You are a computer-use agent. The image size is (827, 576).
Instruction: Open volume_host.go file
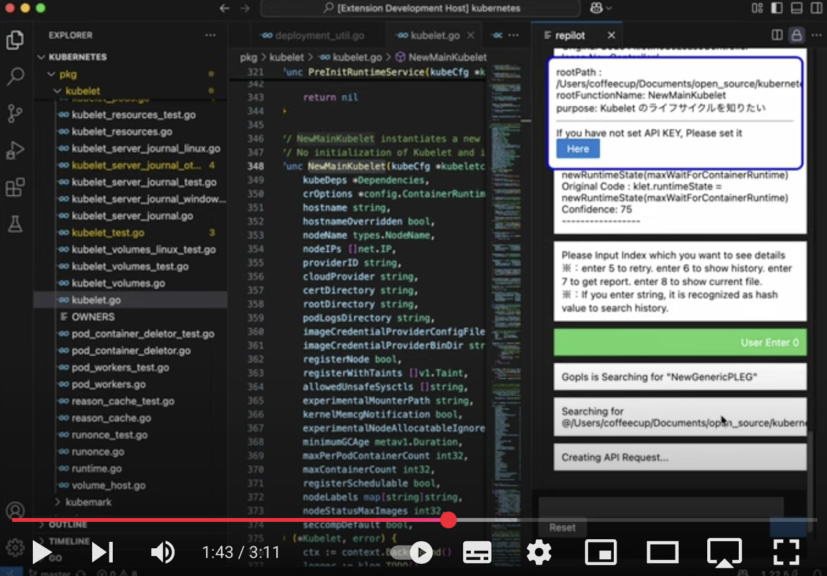pos(130,485)
